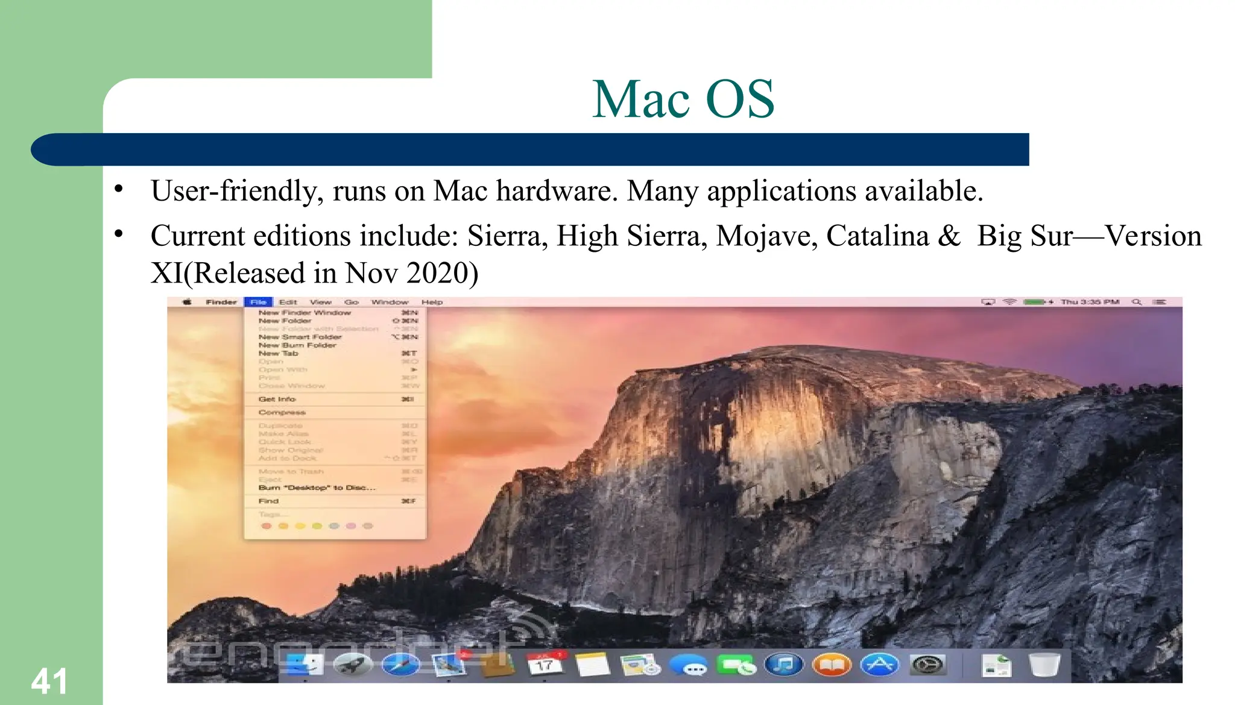1235x705 pixels.
Task: Open the View menu
Action: (x=321, y=302)
